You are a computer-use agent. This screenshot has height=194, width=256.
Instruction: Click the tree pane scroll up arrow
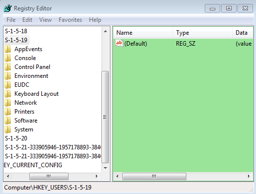pos(105,31)
